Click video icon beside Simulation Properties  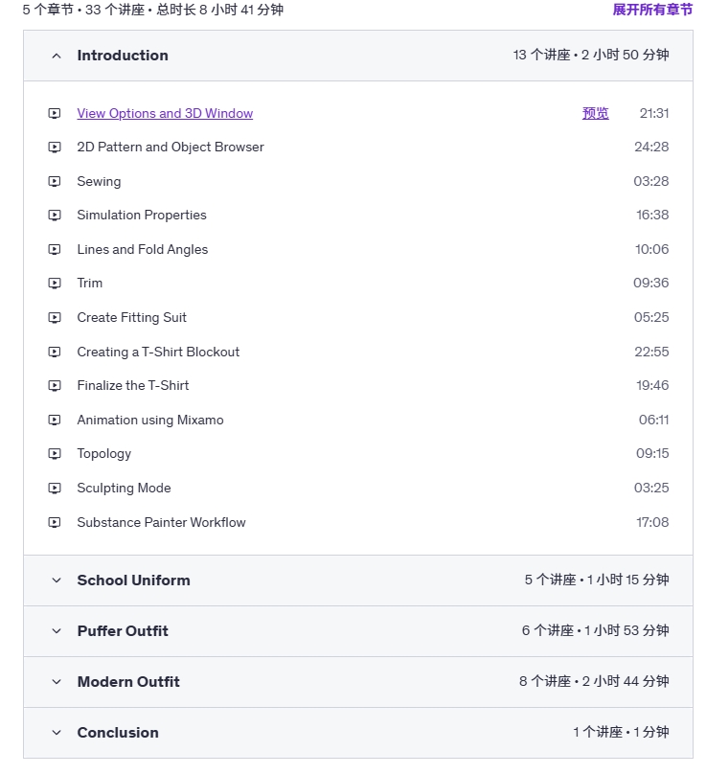point(55,216)
